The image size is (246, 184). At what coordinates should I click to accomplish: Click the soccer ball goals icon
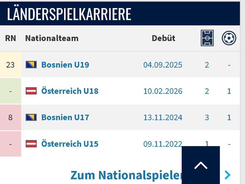[x=229, y=38]
